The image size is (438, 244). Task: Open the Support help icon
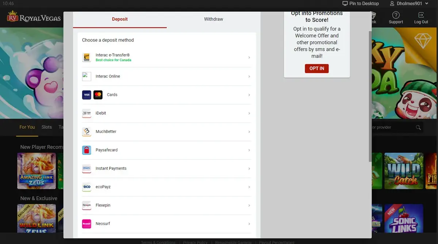click(396, 15)
